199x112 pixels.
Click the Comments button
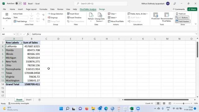pyautogui.click(x=179, y=9)
